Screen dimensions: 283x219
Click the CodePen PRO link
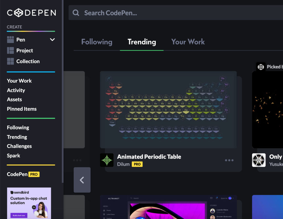(23, 174)
